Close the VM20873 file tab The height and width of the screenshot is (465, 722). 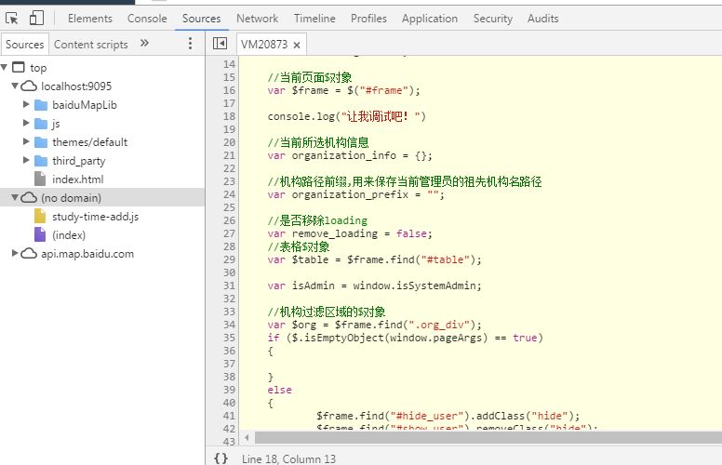pos(297,45)
